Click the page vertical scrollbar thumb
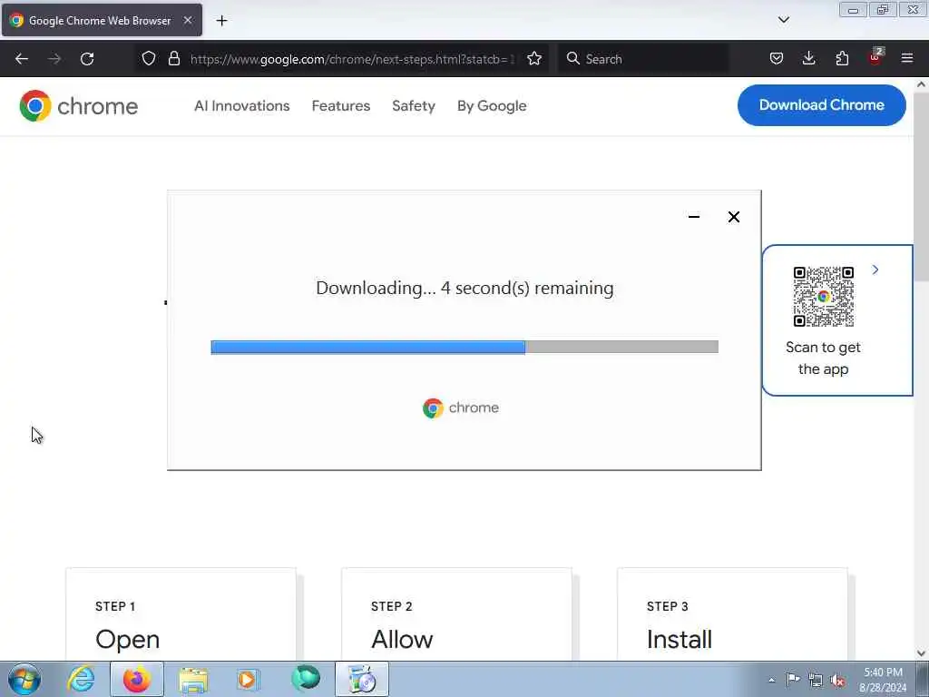Image resolution: width=929 pixels, height=697 pixels. 922,187
